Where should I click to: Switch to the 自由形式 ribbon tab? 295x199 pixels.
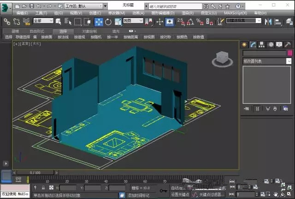point(37,31)
